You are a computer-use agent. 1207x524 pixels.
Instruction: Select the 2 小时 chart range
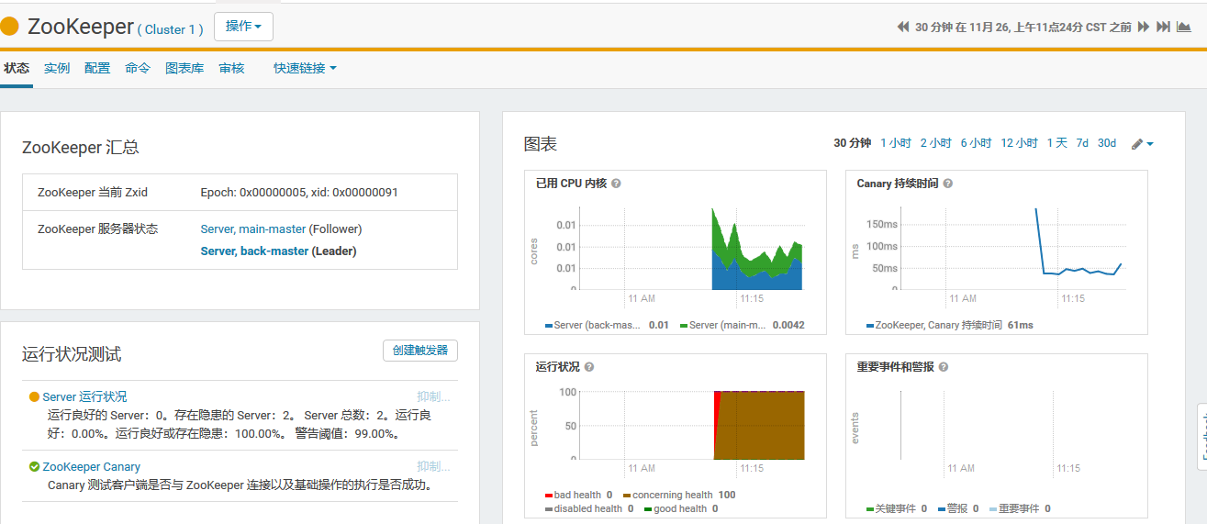pos(936,143)
